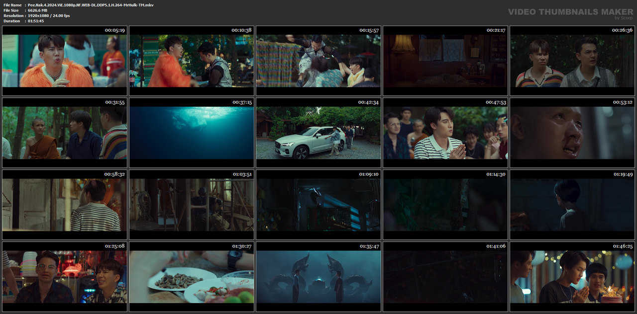The width and height of the screenshot is (637, 314).
Task: Select the thumbnail timestamped 00:10:38
Action: [x=192, y=61]
